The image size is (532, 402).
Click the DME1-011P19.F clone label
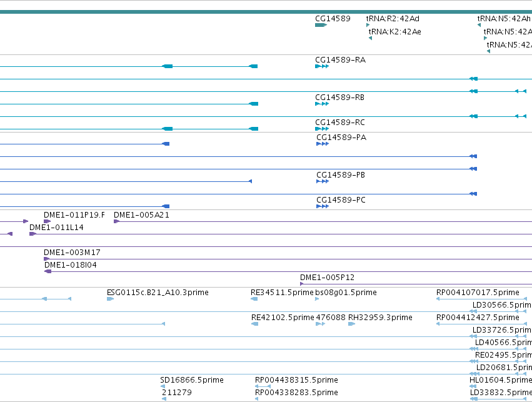[74, 215]
